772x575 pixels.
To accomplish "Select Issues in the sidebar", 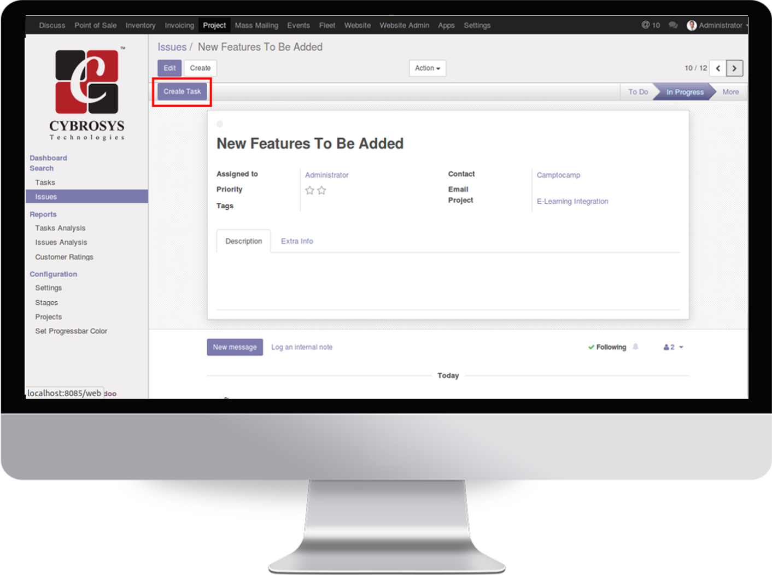I will [86, 197].
